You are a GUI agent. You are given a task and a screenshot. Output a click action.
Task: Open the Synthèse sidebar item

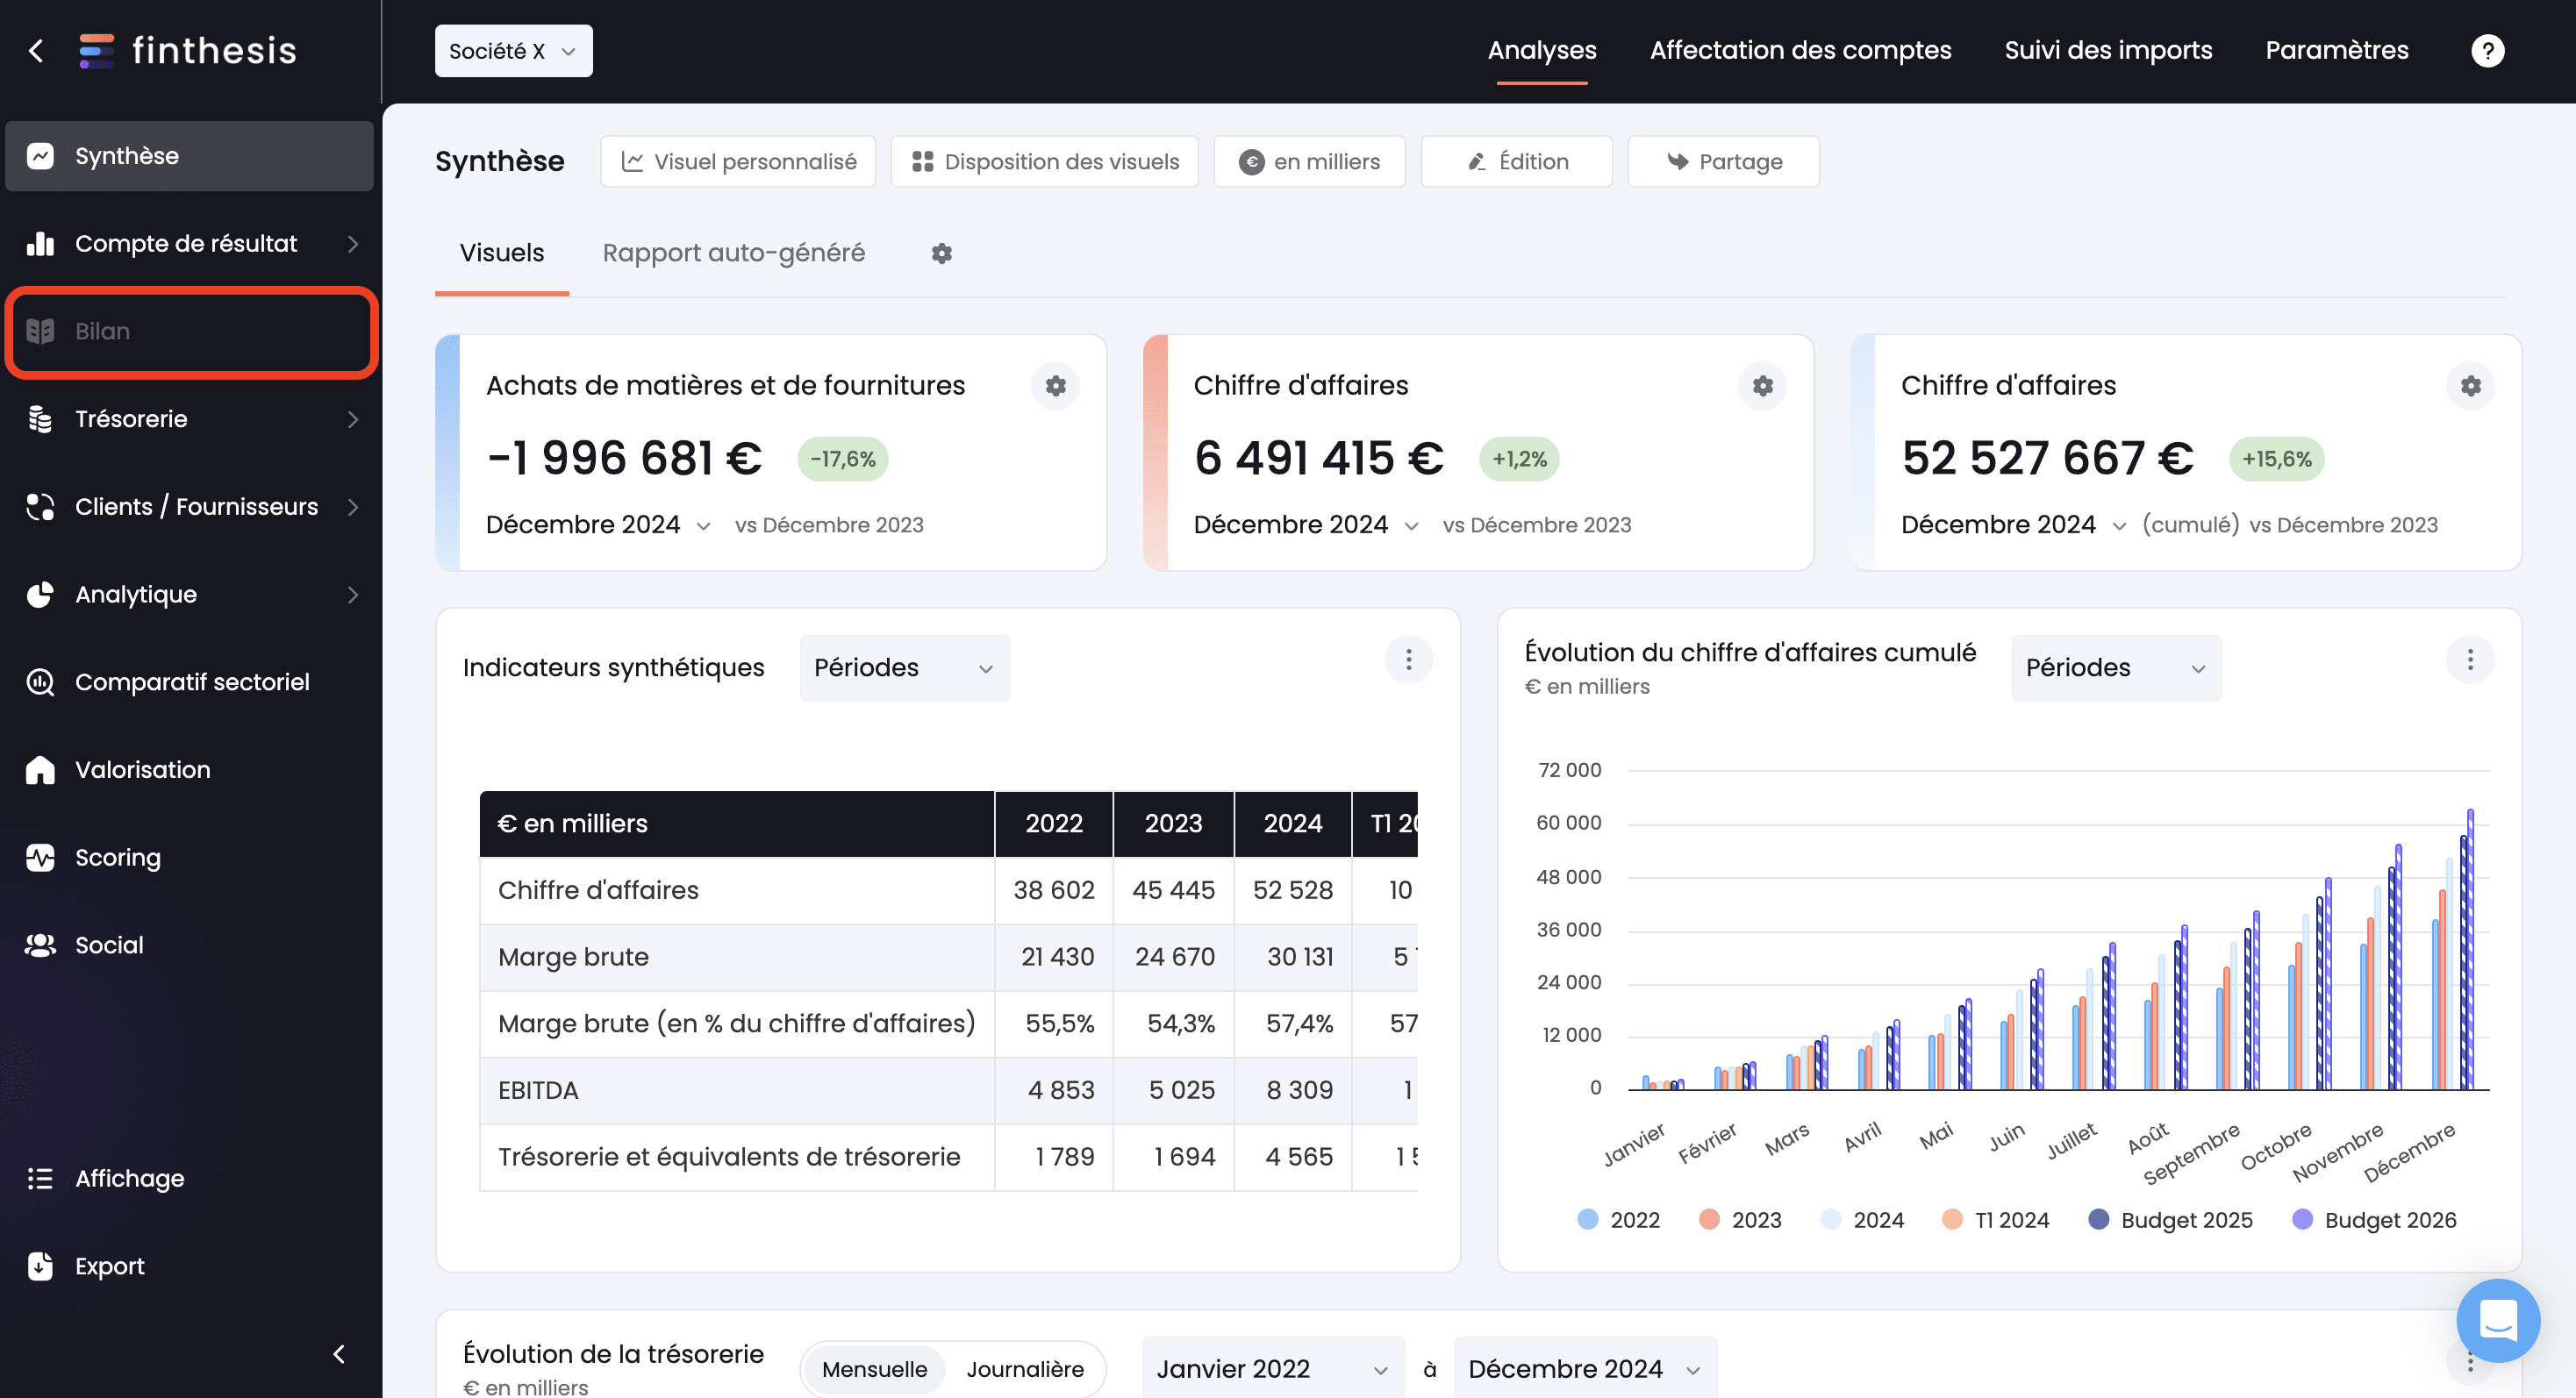(x=189, y=156)
